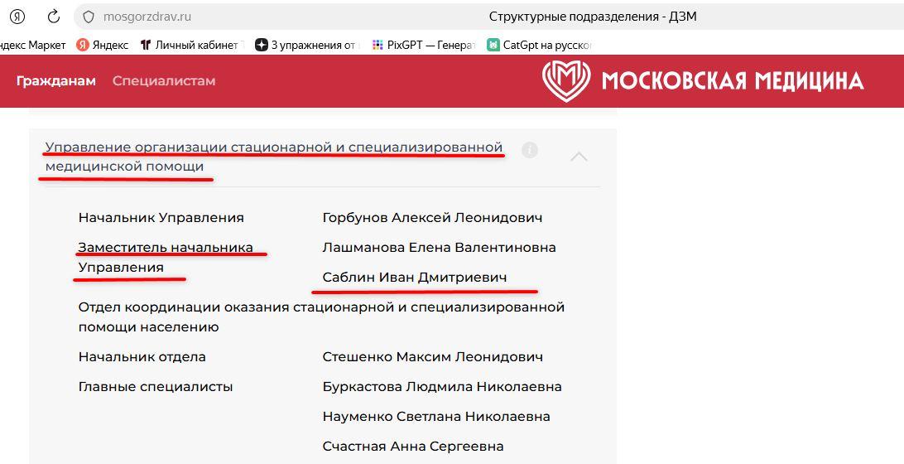Click the Московская медицина heart logo
Viewport: 904px width, 464px height.
point(566,81)
